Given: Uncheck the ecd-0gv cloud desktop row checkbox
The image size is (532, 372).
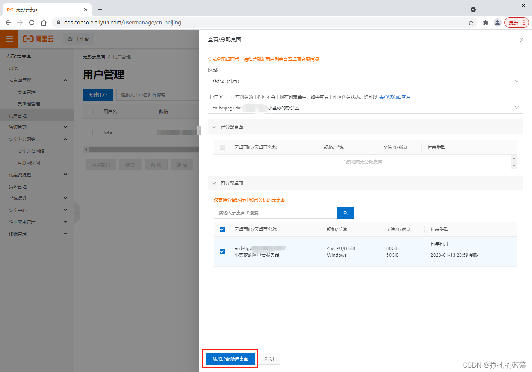Looking at the screenshot, I should pos(222,251).
